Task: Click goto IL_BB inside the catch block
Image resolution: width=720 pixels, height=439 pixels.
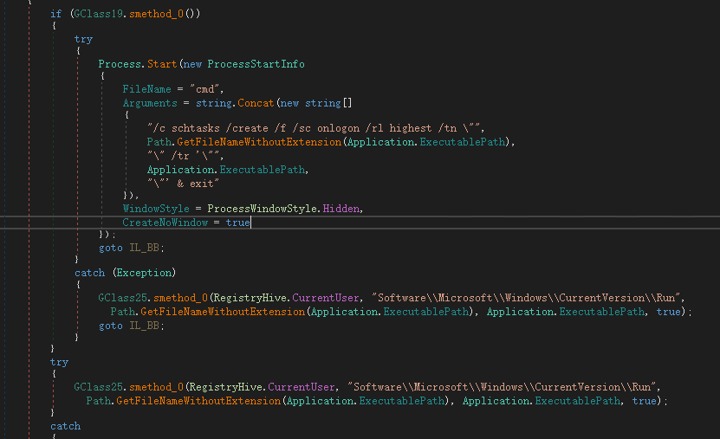Action: [131, 326]
